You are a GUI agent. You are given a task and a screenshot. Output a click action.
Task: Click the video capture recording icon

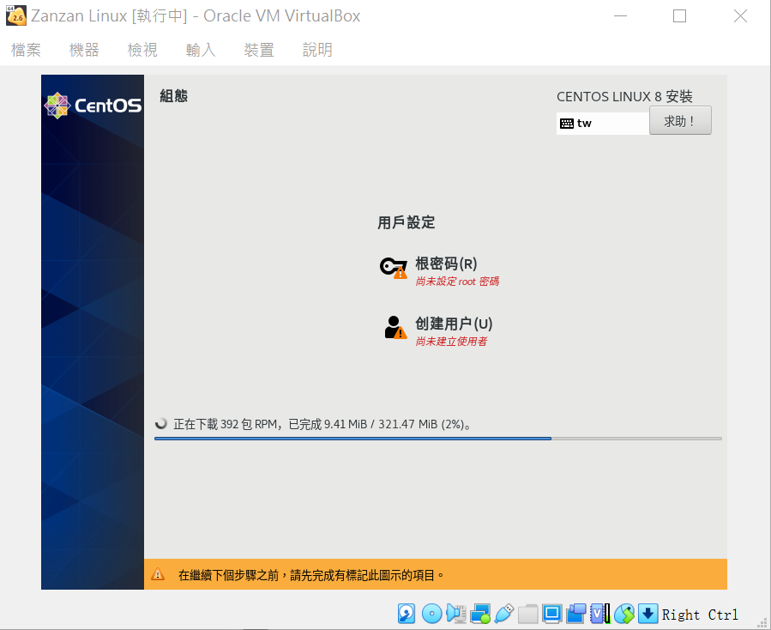[x=575, y=614]
